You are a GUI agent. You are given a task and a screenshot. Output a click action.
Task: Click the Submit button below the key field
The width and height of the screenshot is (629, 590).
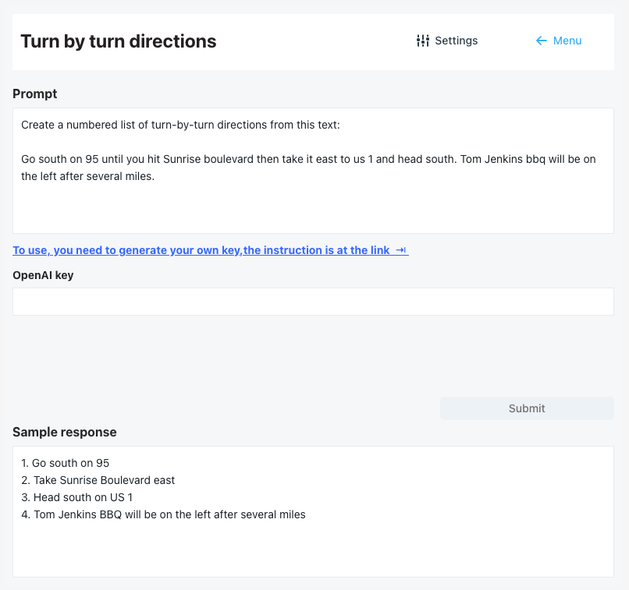pyautogui.click(x=527, y=408)
